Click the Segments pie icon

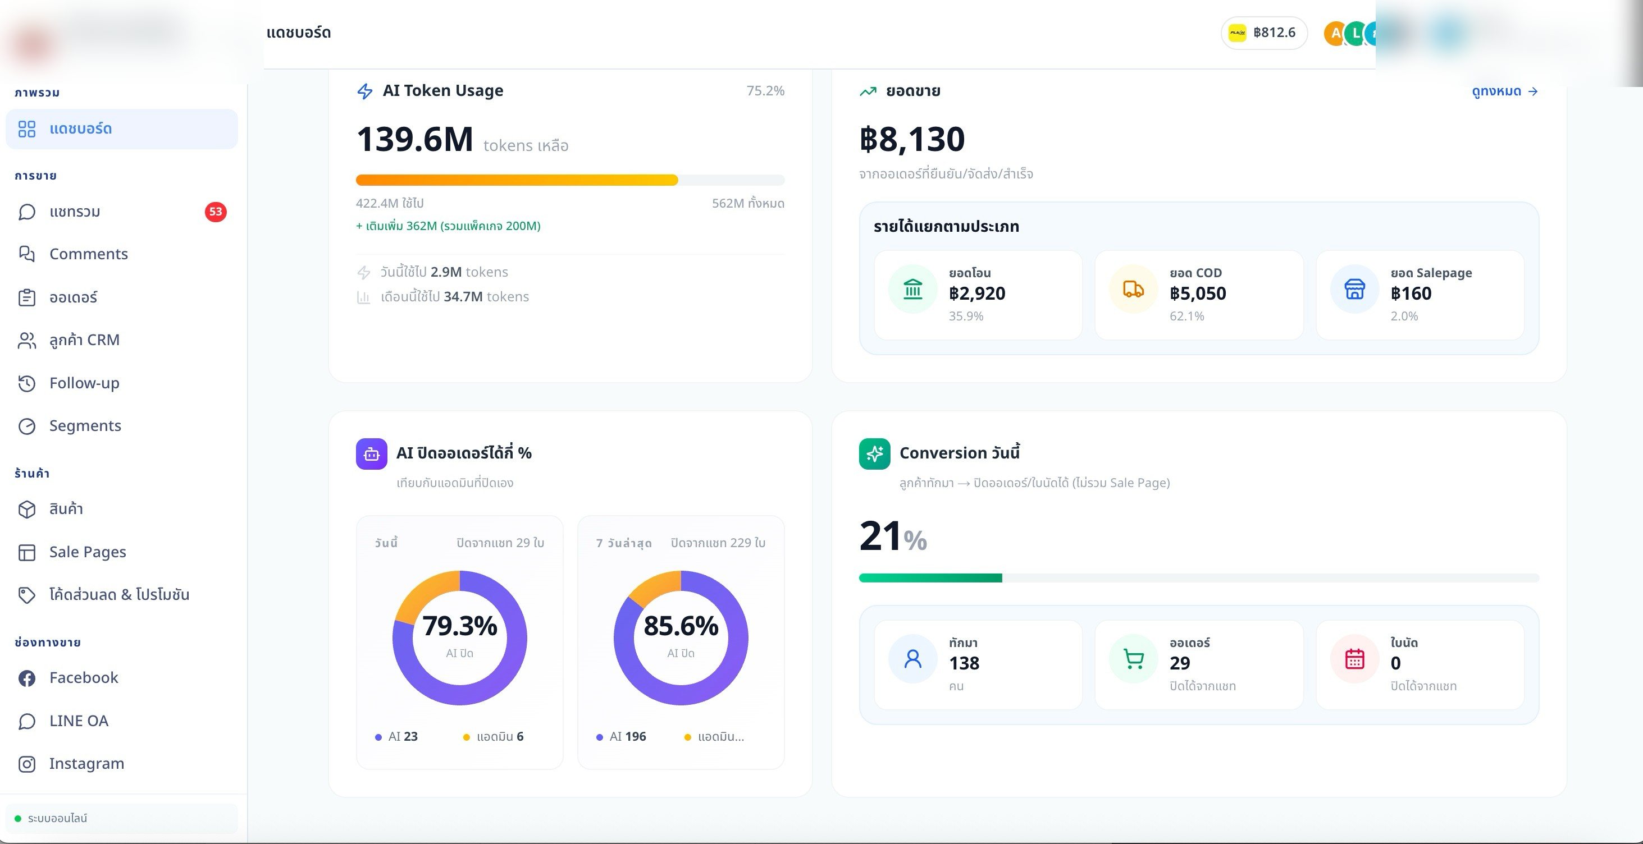[27, 426]
